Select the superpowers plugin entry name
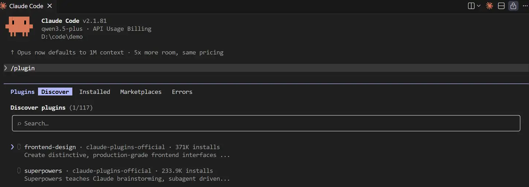The image size is (529, 187). (43, 170)
